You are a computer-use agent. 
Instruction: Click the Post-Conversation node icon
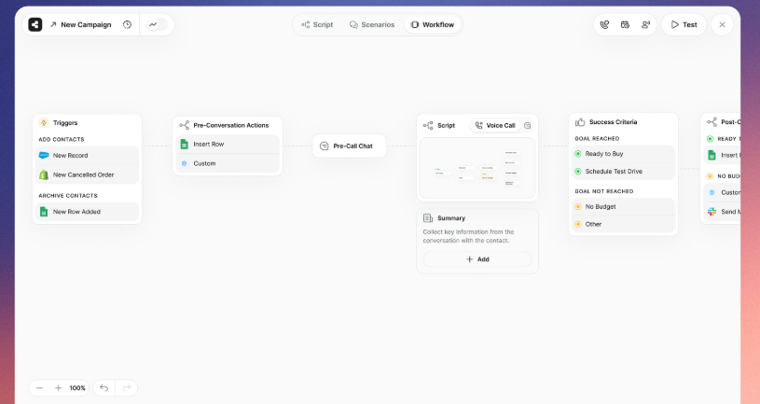click(712, 121)
